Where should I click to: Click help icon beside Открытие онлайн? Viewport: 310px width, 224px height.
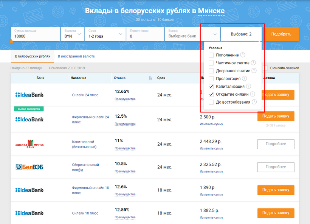point(253,94)
